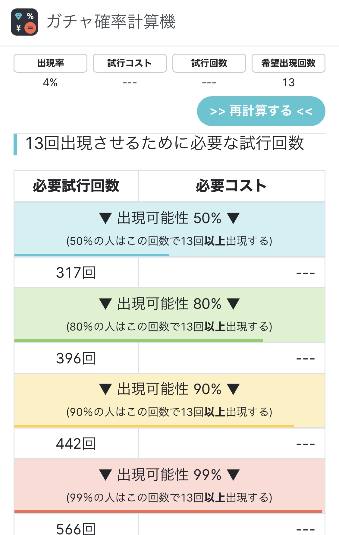Select the 希望出現回数 button
The width and height of the screenshot is (339, 535).
pos(288,63)
